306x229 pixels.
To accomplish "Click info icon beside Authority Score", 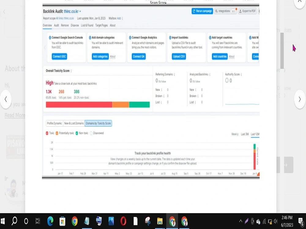I will [x=241, y=75].
